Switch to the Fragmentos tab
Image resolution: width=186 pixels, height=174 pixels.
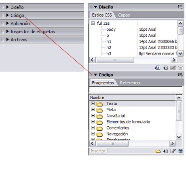click(103, 83)
